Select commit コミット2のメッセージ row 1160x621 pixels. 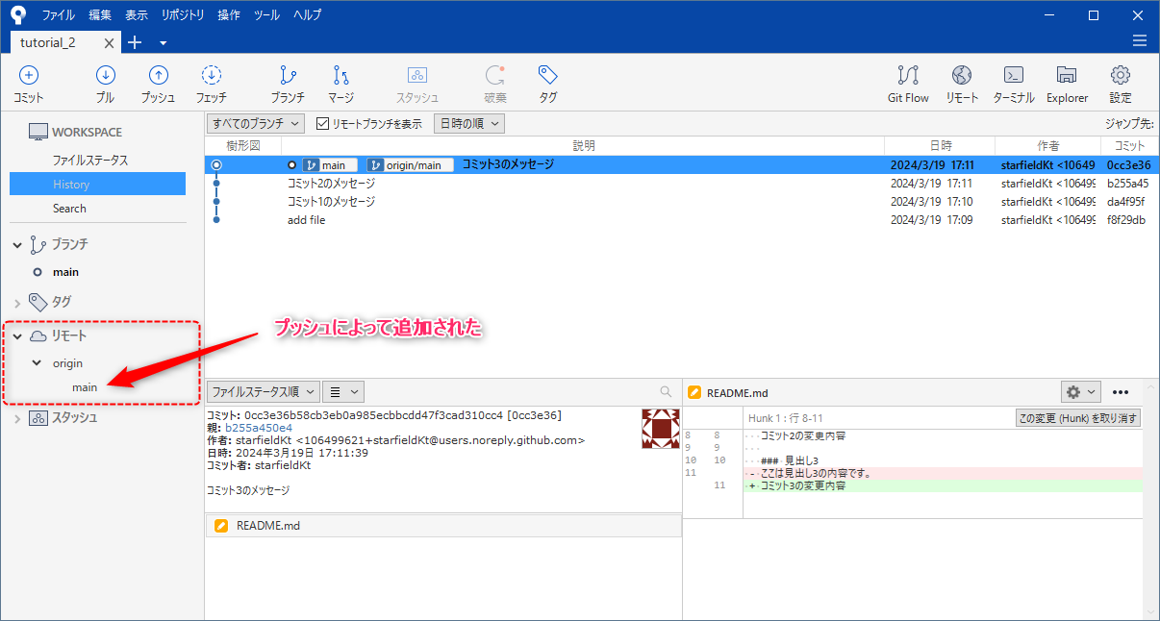click(x=682, y=183)
